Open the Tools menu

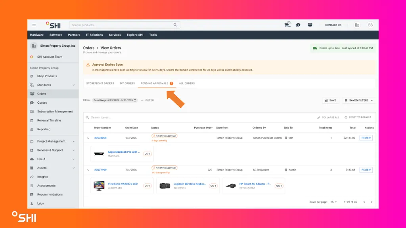pyautogui.click(x=153, y=35)
